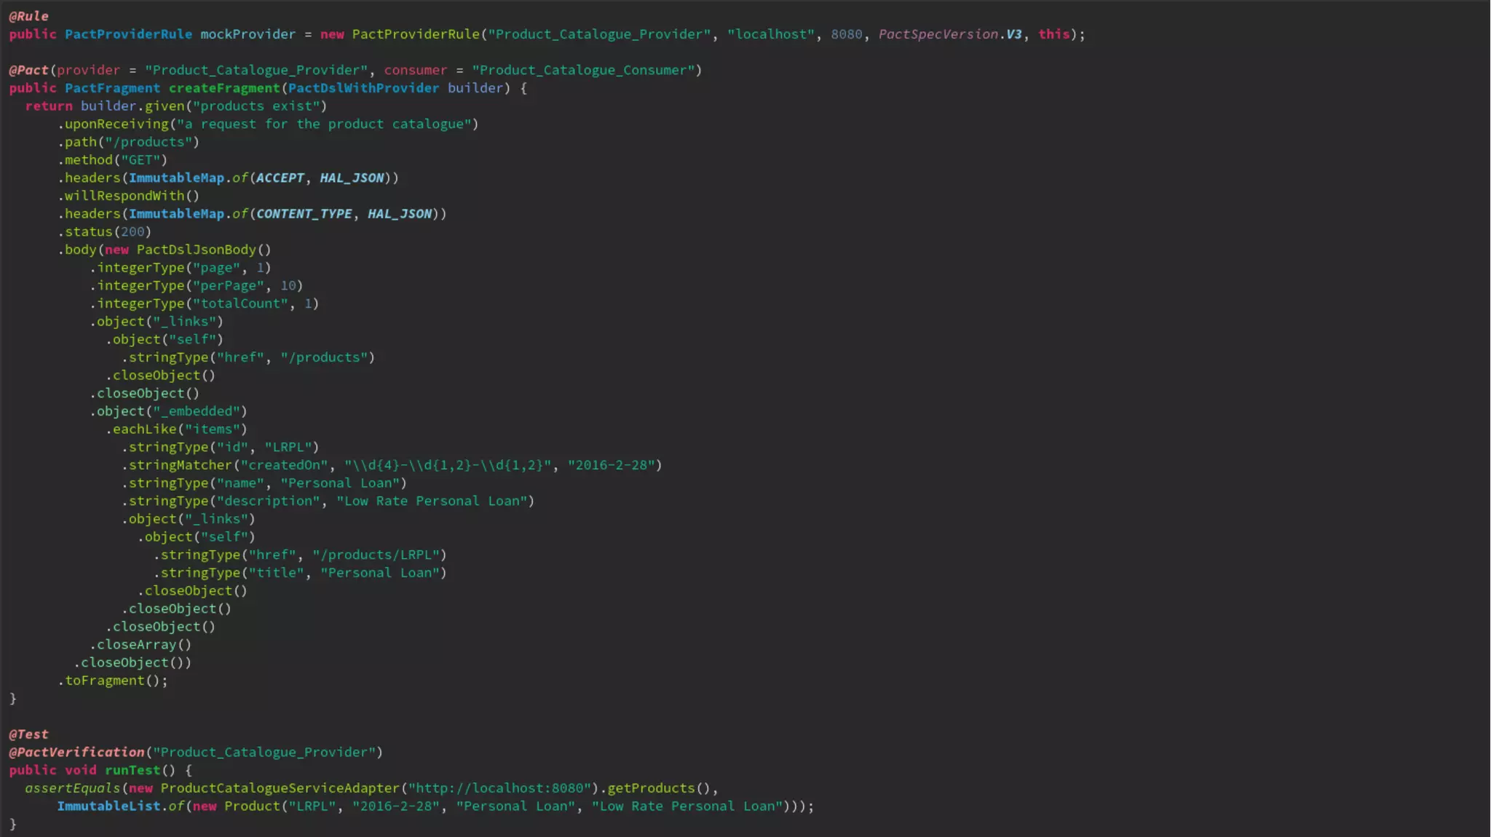Click the status code 200
This screenshot has width=1491, height=837.
[x=133, y=231]
